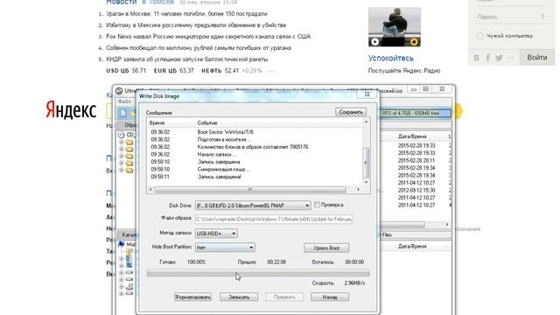The image size is (560, 315).
Task: Click the 2015-02-28 20:11 date cell
Action: pyautogui.click(x=416, y=161)
